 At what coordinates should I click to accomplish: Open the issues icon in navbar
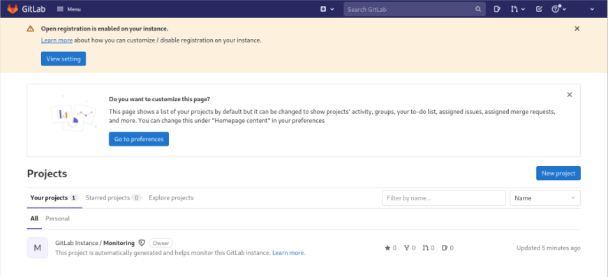(x=497, y=9)
